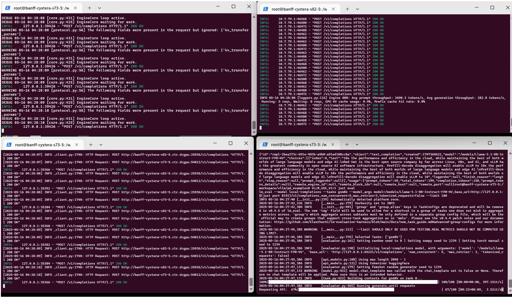This screenshot has height=297, width=512.
Task: Close the root@banff-cyxtera-s82-5 tab
Action: pos(333,9)
